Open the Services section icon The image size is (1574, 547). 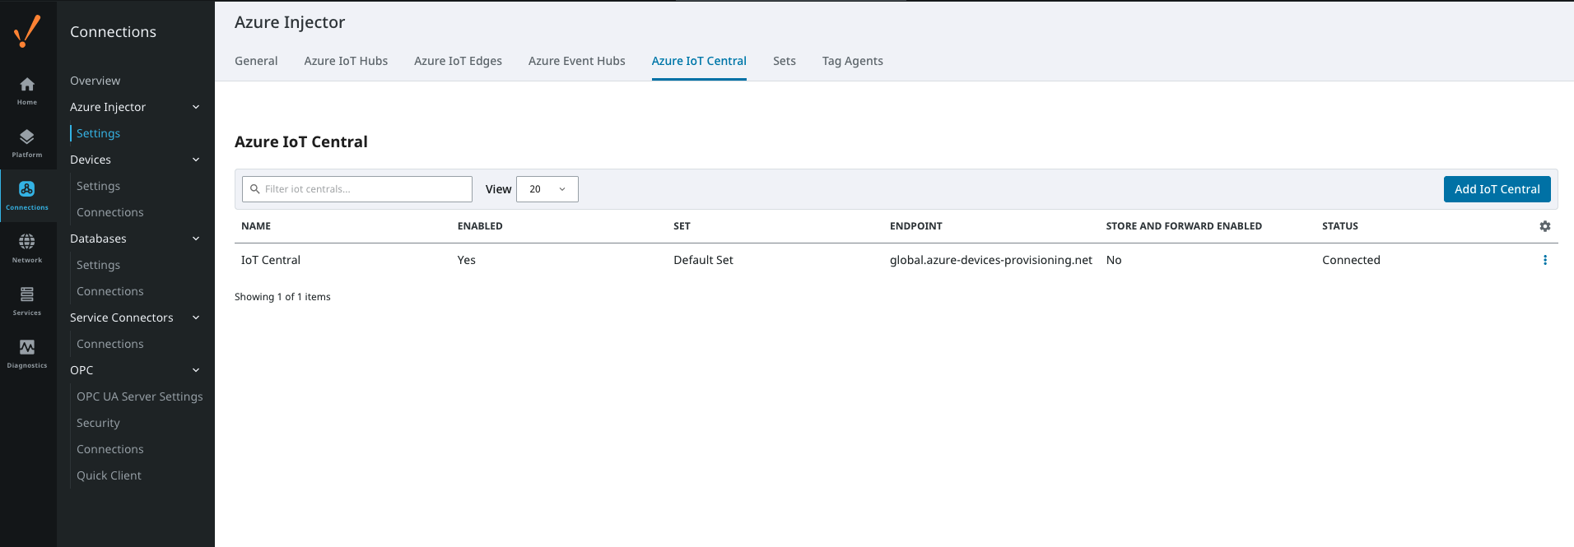pos(27,300)
